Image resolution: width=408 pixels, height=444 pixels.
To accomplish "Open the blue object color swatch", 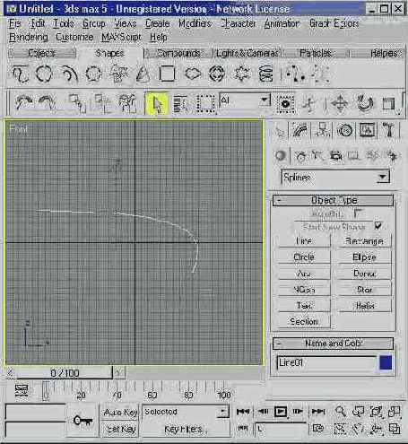I will pyautogui.click(x=386, y=362).
